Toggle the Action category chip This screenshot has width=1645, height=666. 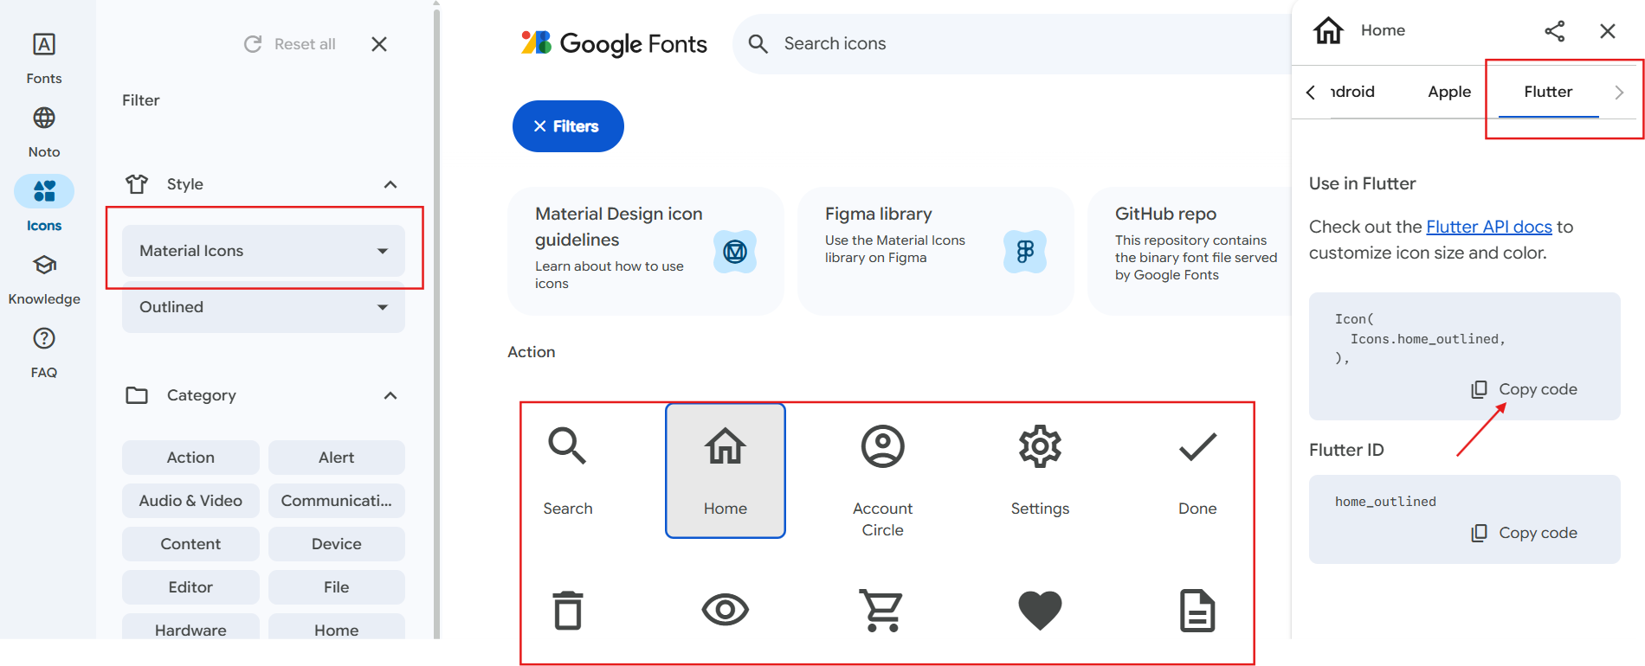[x=190, y=458]
